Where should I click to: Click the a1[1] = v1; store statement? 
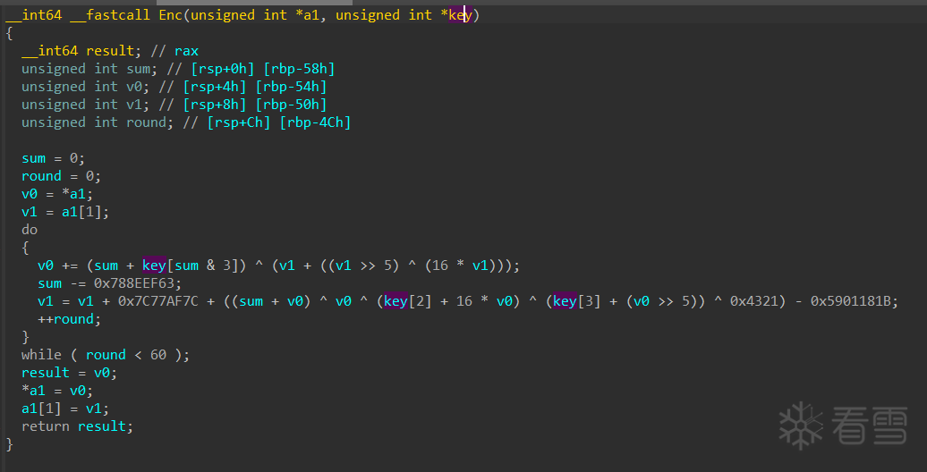pyautogui.click(x=65, y=409)
